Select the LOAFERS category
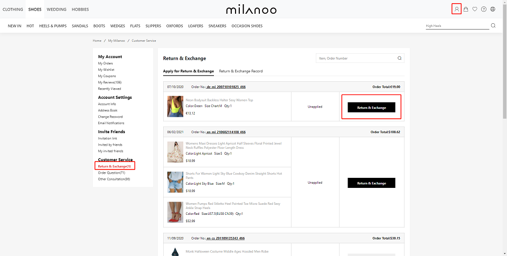 pyautogui.click(x=195, y=26)
